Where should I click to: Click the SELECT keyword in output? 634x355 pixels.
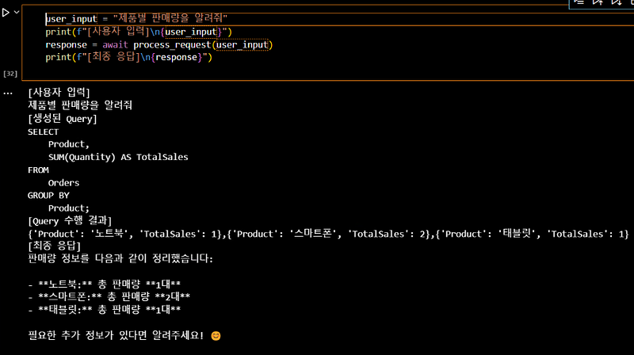click(44, 132)
